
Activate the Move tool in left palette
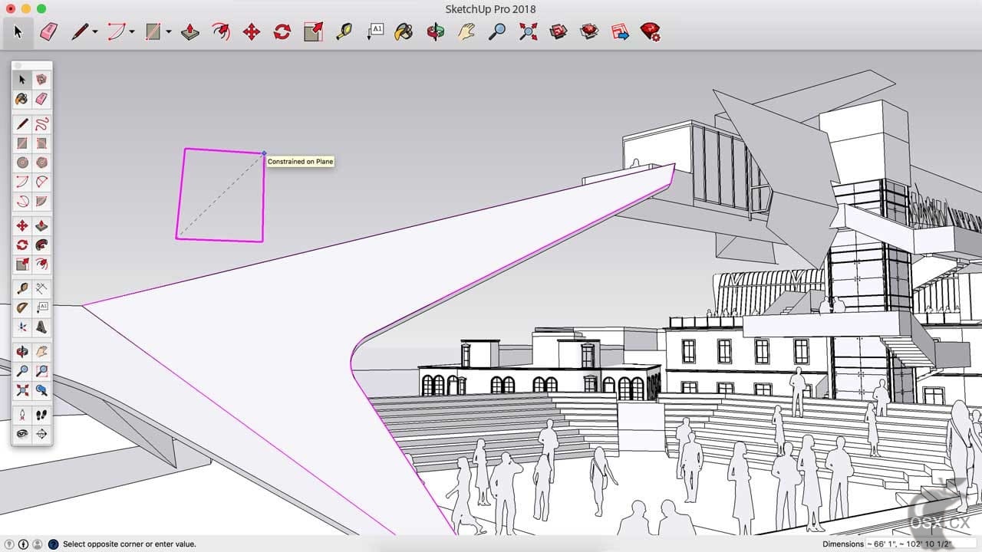[22, 225]
